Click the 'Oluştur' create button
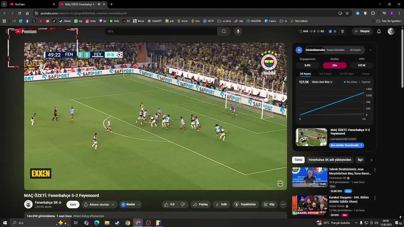Image resolution: width=404 pixels, height=227 pixels. coord(362,31)
